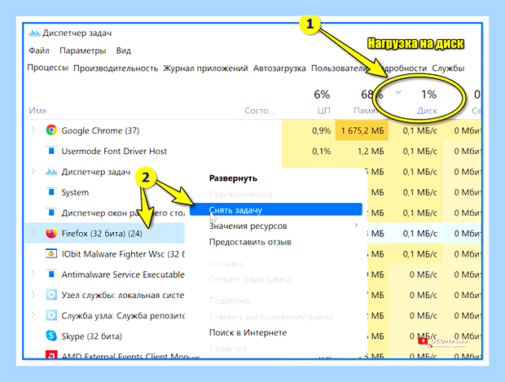Expand the Google Chrome (37) process group
The width and height of the screenshot is (505, 382).
coord(33,130)
